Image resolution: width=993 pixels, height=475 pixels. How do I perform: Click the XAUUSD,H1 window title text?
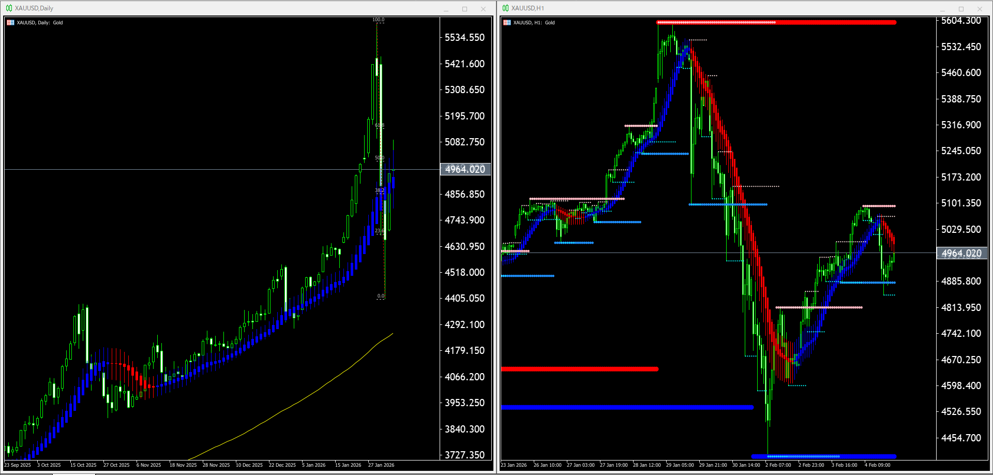pos(528,8)
